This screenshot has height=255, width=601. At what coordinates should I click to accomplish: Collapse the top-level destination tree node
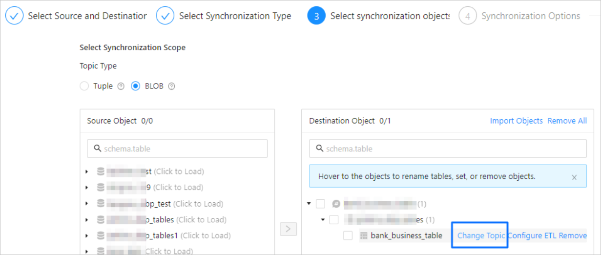tap(309, 204)
